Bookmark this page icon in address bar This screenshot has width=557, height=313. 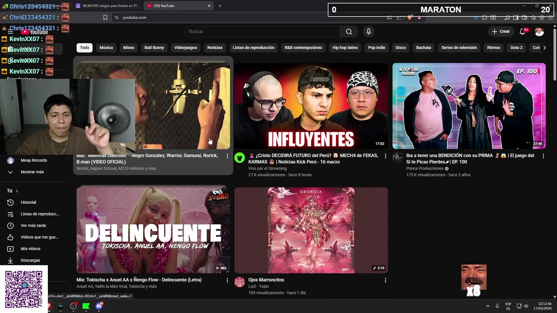(105, 17)
